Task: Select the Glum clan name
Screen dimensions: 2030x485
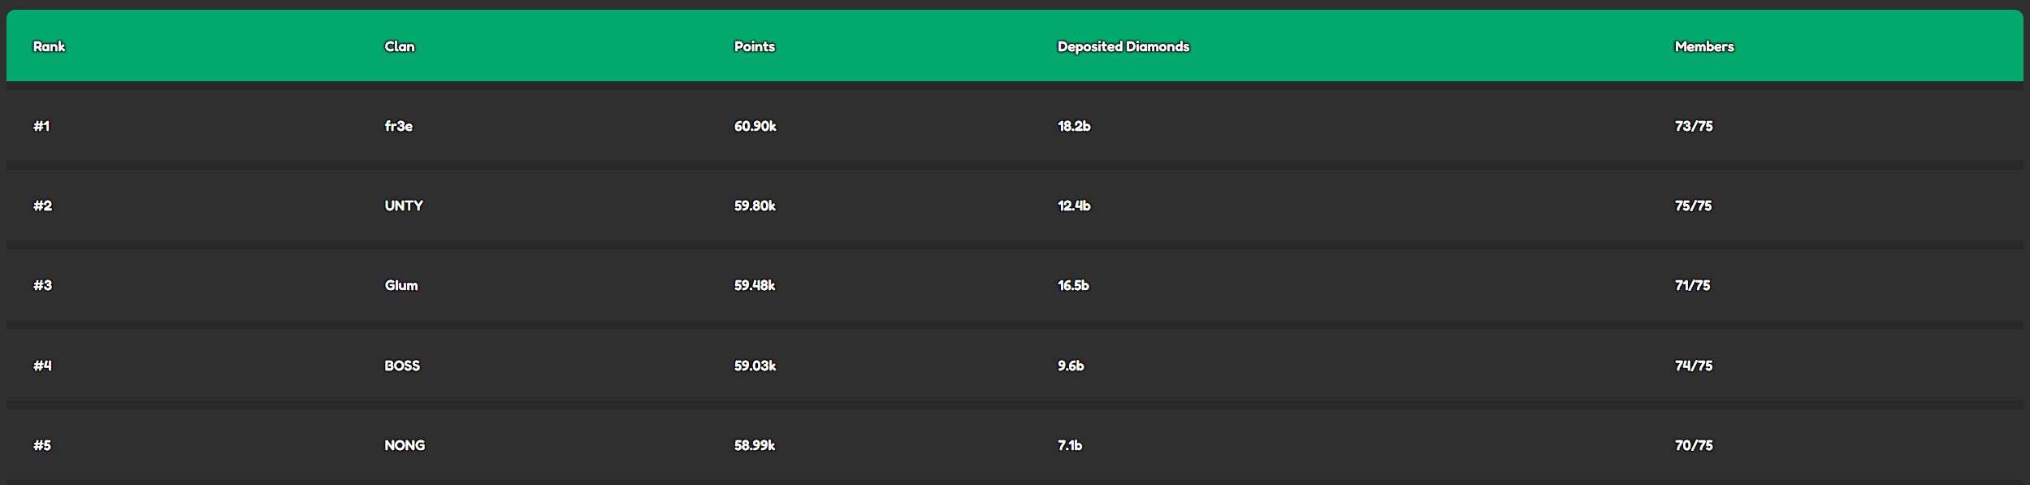Action: tap(400, 285)
